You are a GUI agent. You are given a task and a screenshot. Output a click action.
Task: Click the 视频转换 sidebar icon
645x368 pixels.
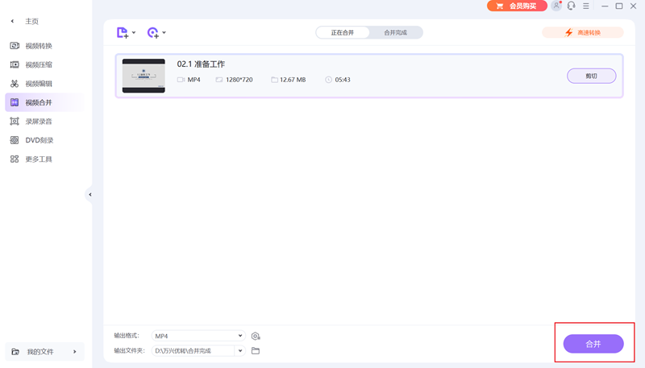coord(15,46)
